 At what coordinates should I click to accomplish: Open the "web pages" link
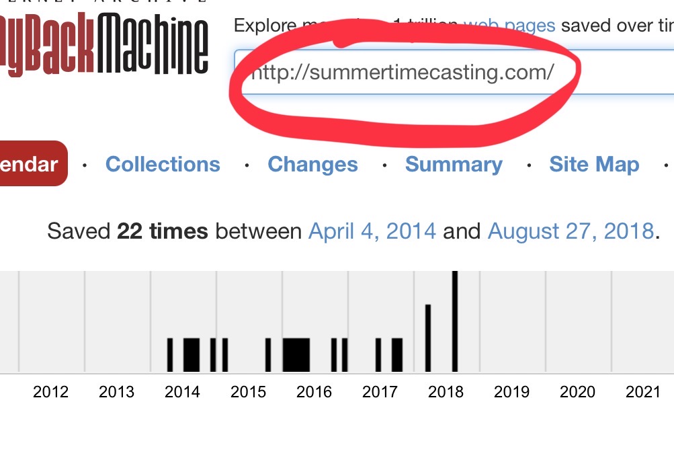tap(509, 26)
